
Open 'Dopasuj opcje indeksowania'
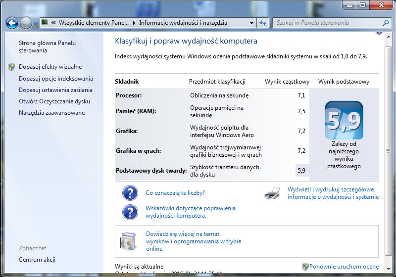tap(56, 79)
